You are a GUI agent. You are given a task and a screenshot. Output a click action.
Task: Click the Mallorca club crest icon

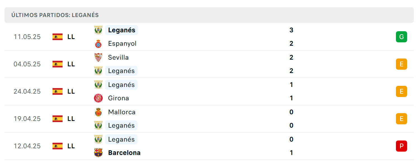tap(98, 112)
